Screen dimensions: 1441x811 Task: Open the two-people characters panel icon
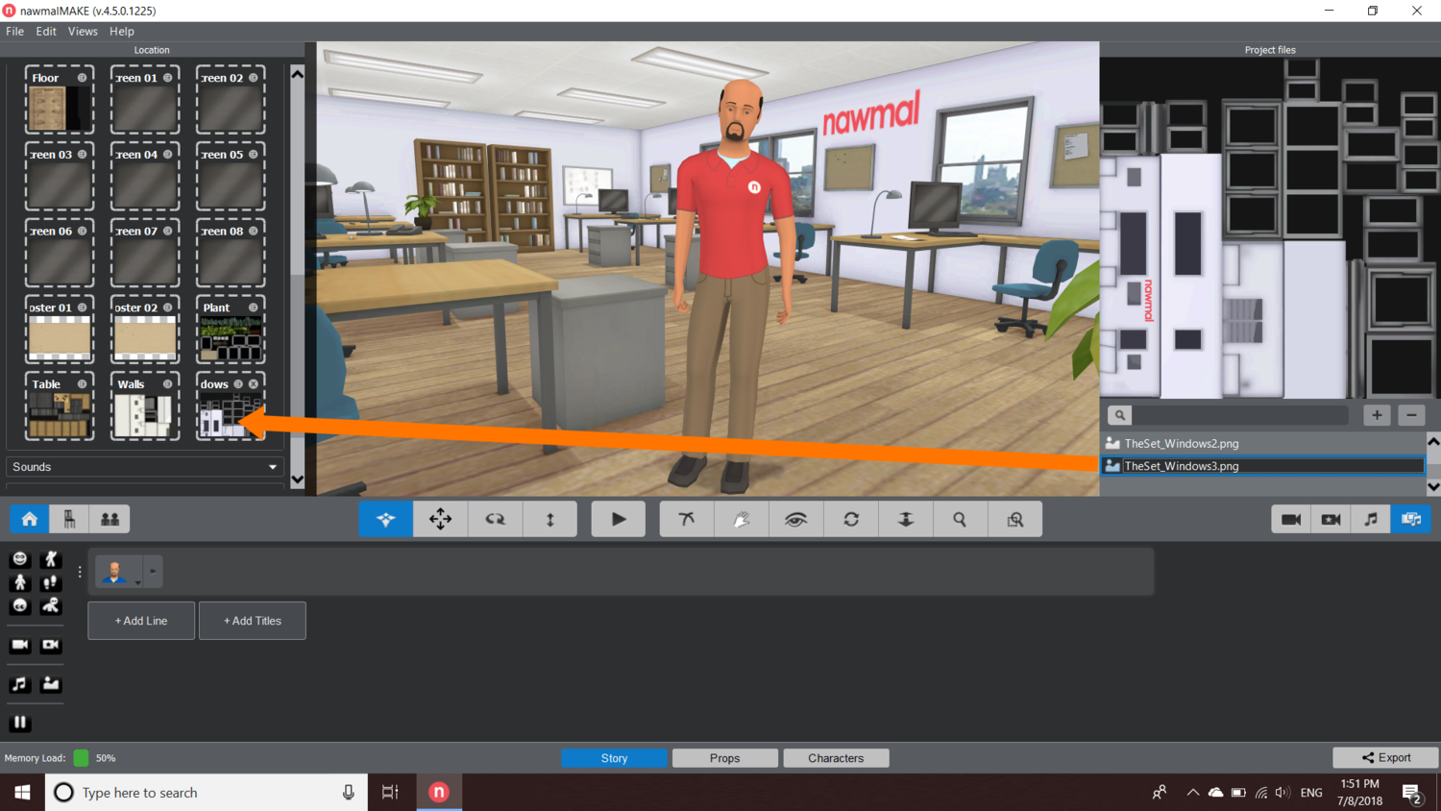pyautogui.click(x=110, y=519)
